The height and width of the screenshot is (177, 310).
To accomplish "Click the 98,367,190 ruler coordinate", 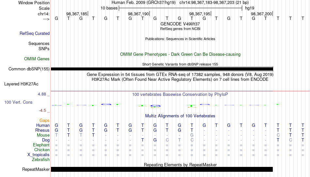I will tap(138, 14).
